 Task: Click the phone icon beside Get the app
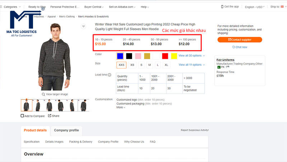click(x=222, y=6)
